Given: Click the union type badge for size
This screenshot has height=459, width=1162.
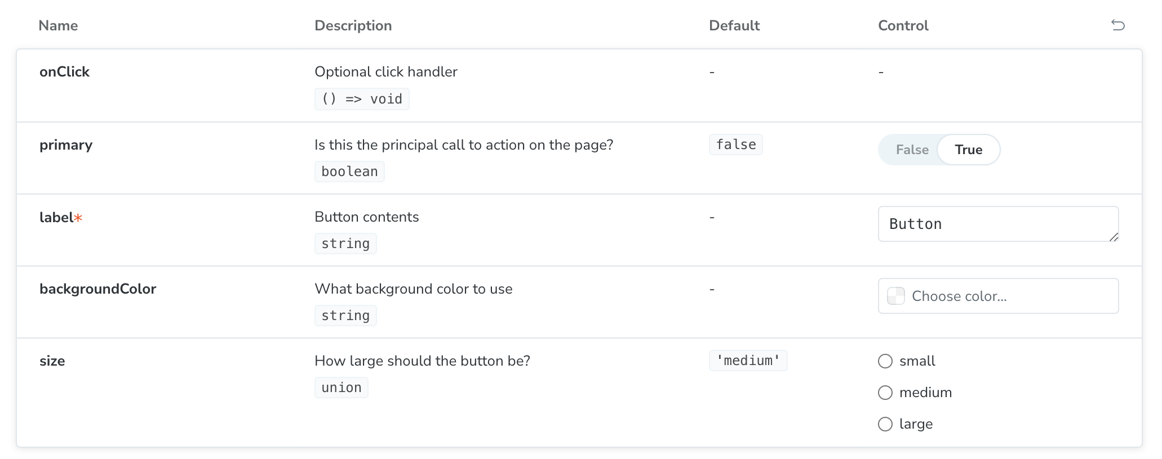Looking at the screenshot, I should 341,388.
